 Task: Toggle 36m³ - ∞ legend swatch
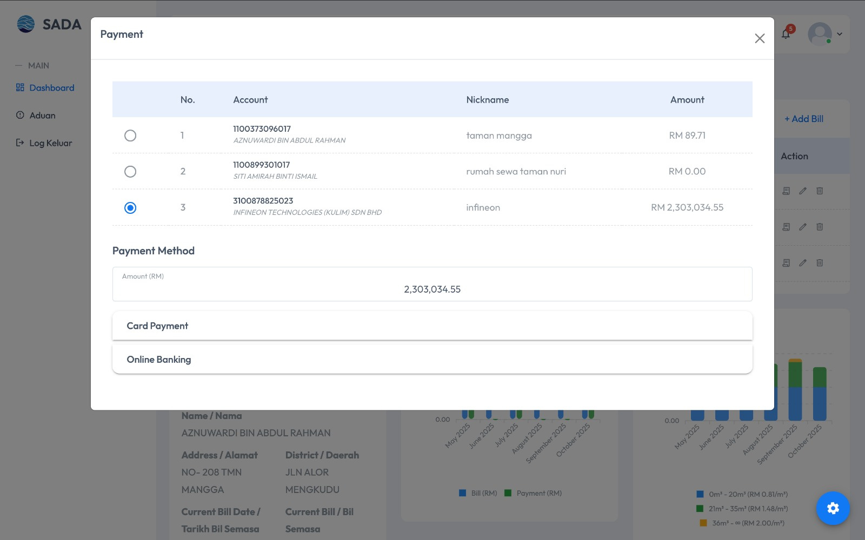click(x=703, y=523)
